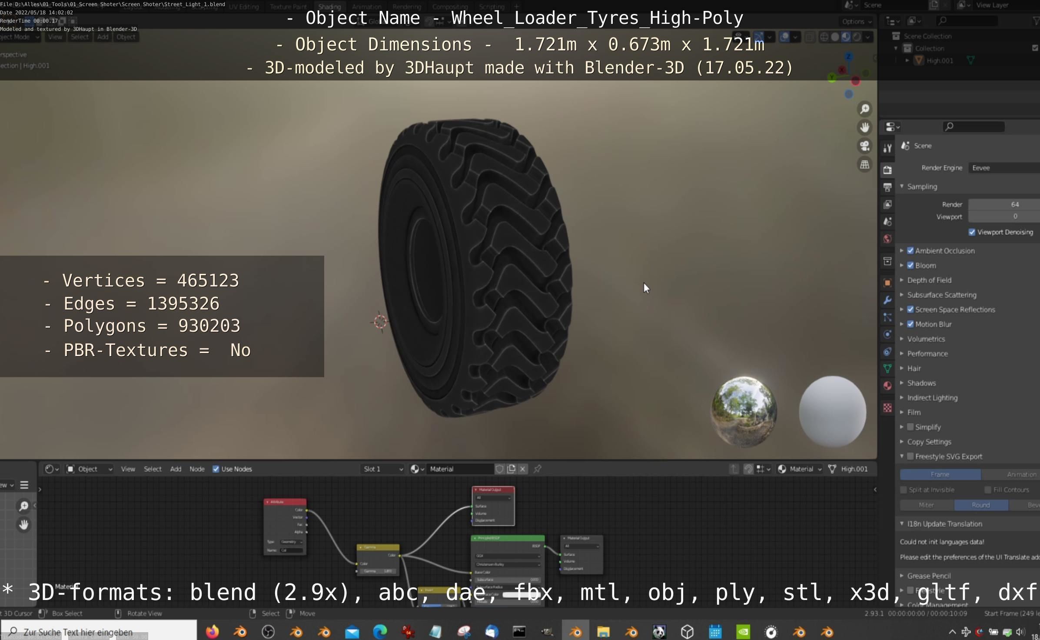
Task: Open the Render properties tab
Action: coord(887,170)
